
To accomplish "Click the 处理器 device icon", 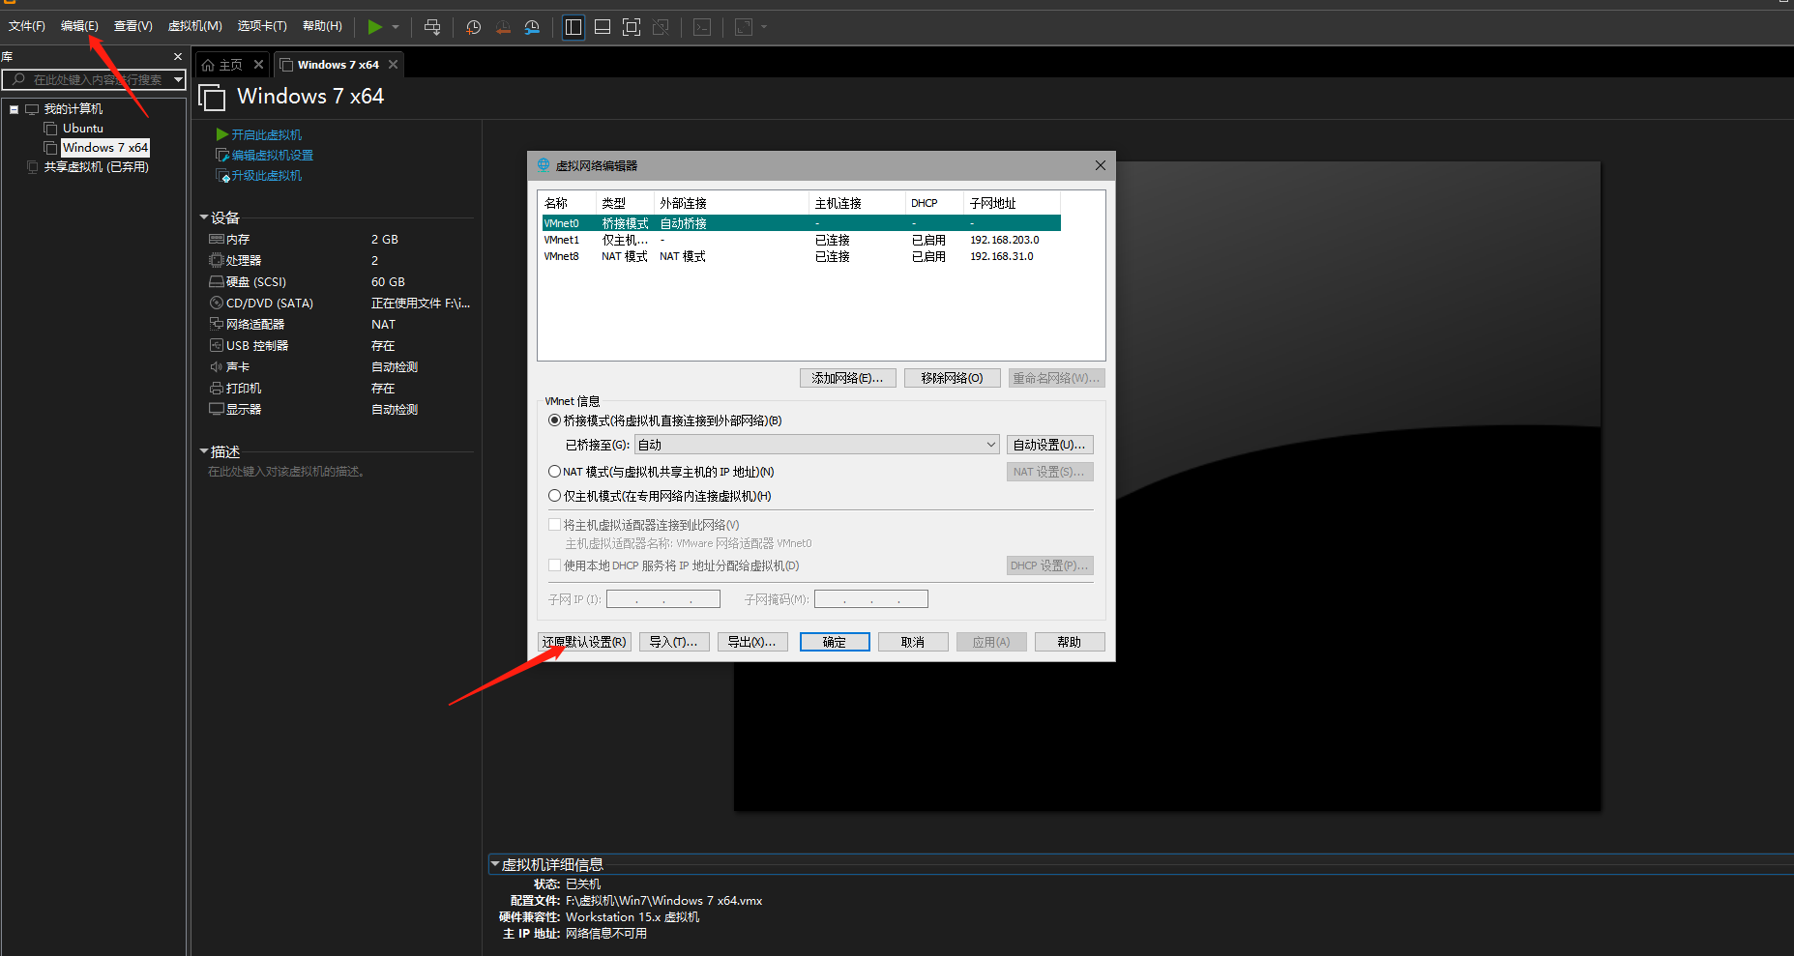I will 217,260.
